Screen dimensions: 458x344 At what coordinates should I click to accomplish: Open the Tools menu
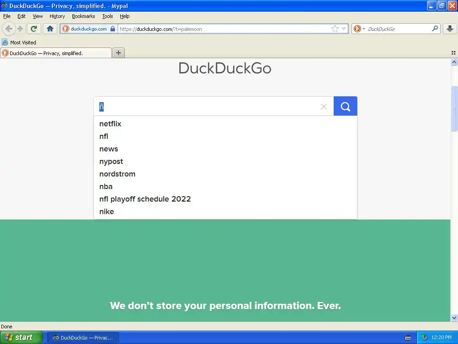click(107, 16)
